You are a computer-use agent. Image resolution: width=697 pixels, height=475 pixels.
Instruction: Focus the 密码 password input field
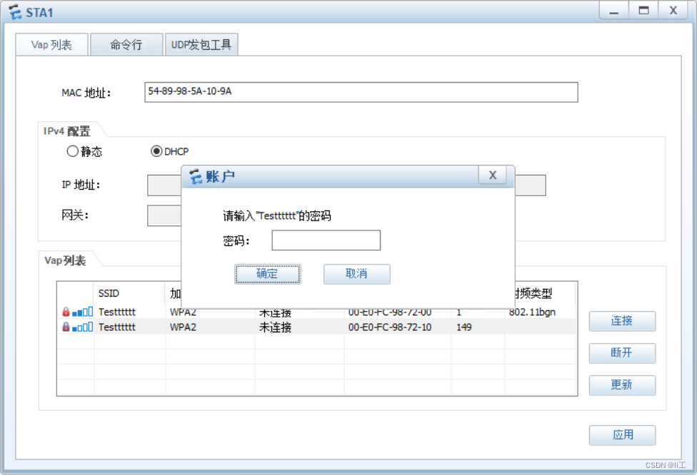coord(326,240)
